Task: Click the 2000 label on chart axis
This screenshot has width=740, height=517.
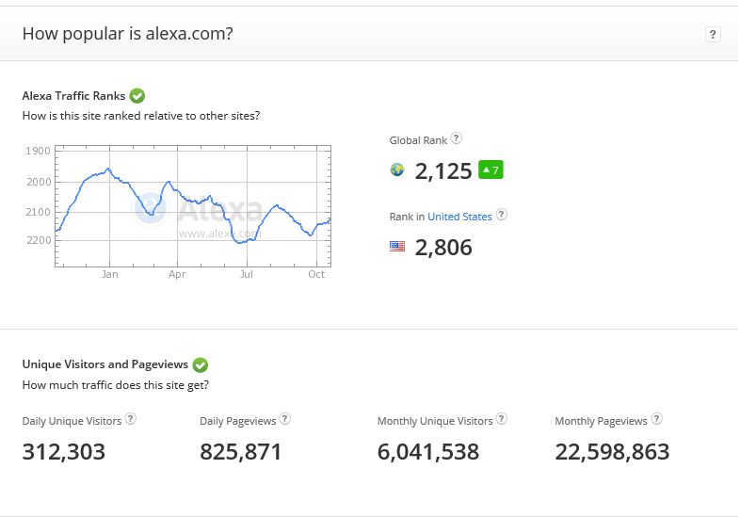Action: [39, 183]
